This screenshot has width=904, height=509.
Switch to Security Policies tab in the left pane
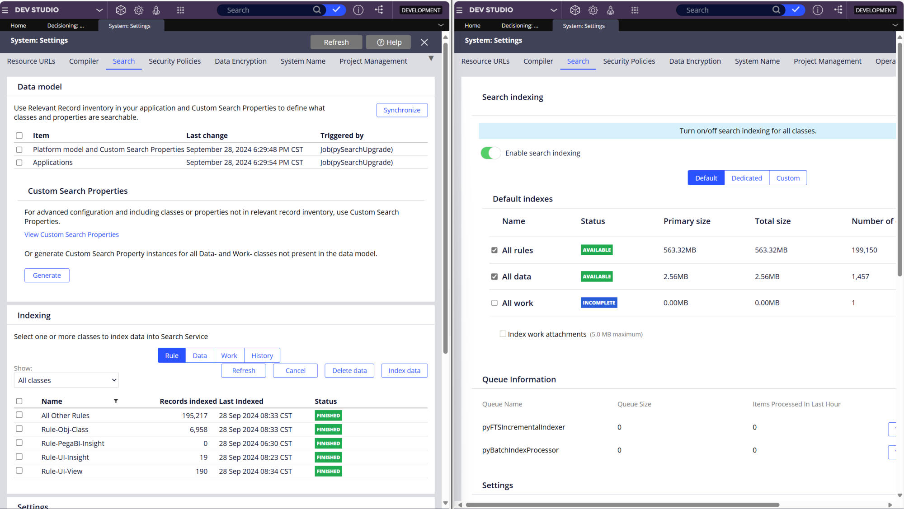click(174, 61)
